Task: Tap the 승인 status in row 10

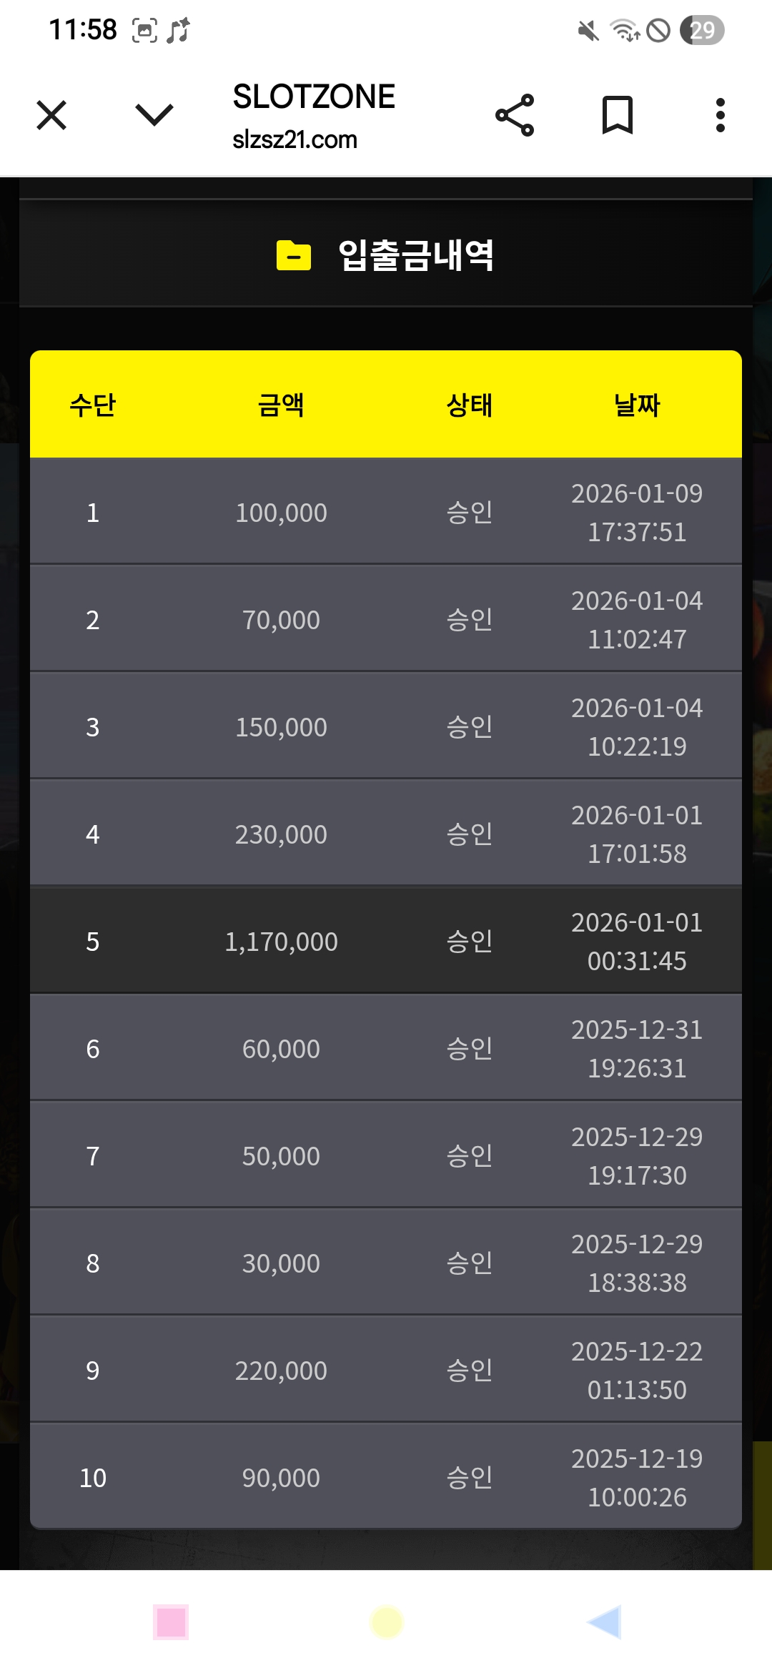Action: [469, 1478]
